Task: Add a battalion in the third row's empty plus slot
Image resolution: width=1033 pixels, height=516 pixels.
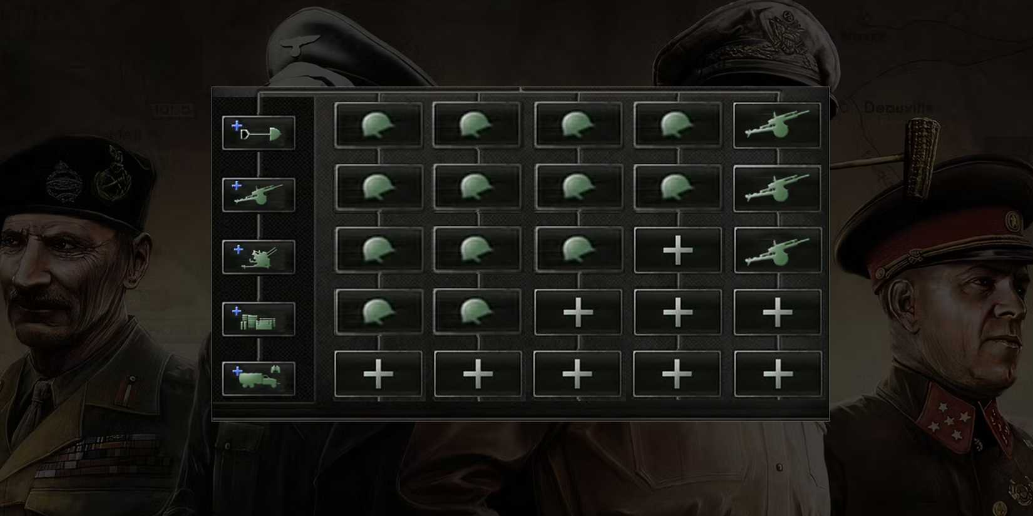Action: pos(677,250)
